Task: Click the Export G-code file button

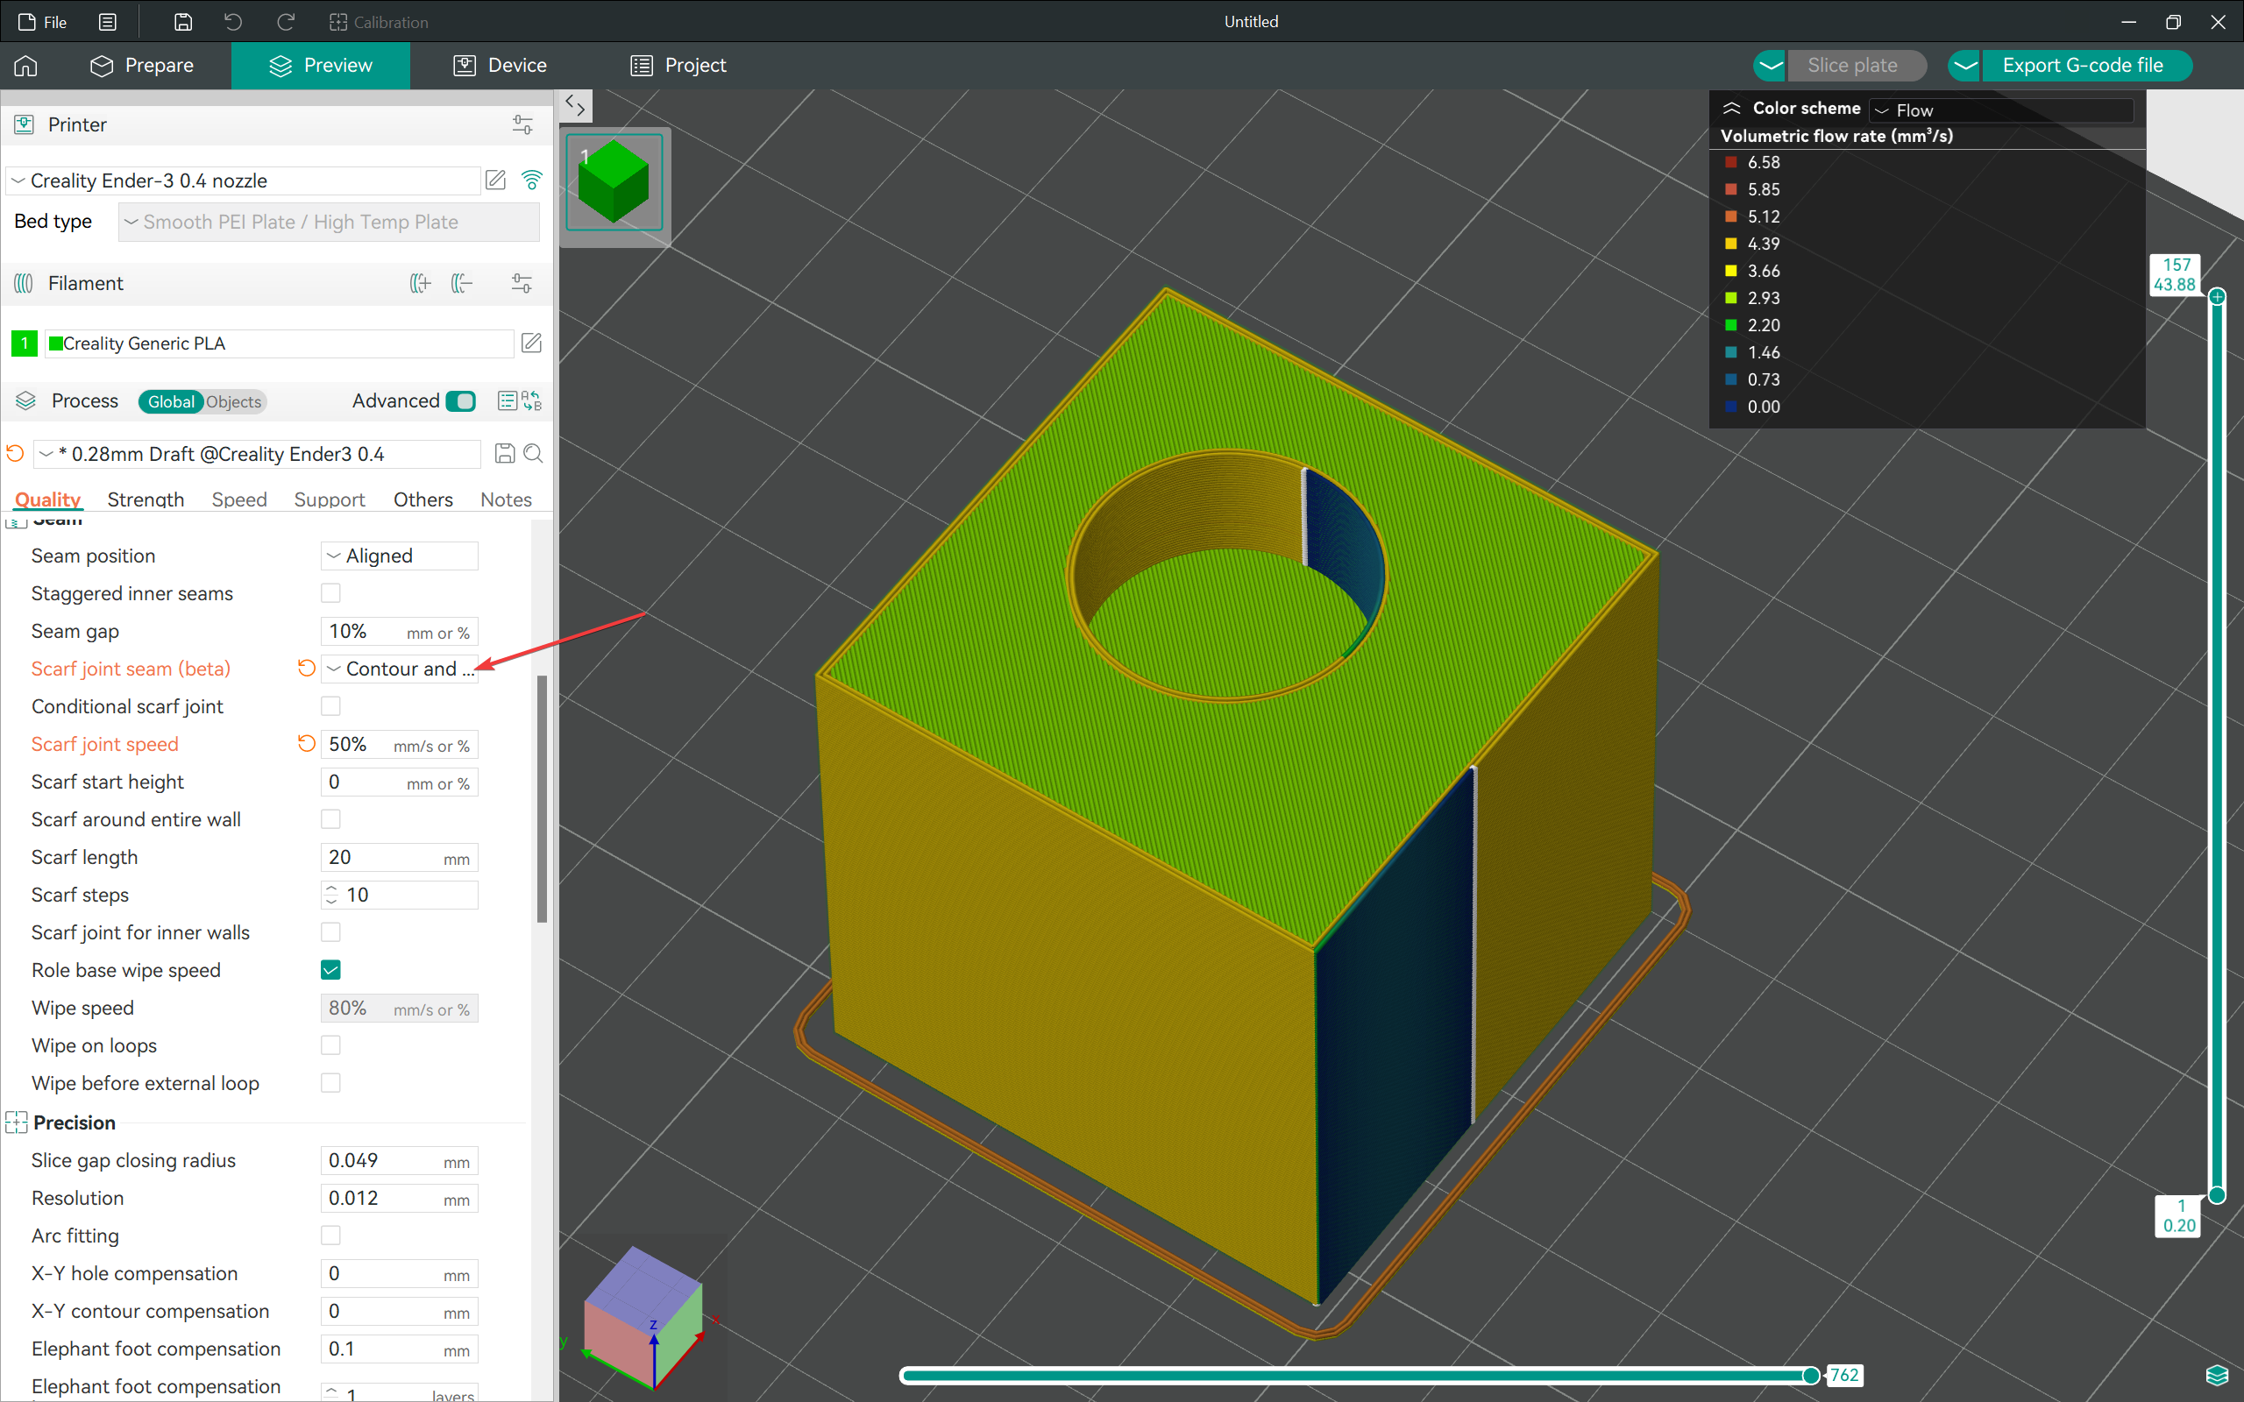Action: (x=2081, y=65)
